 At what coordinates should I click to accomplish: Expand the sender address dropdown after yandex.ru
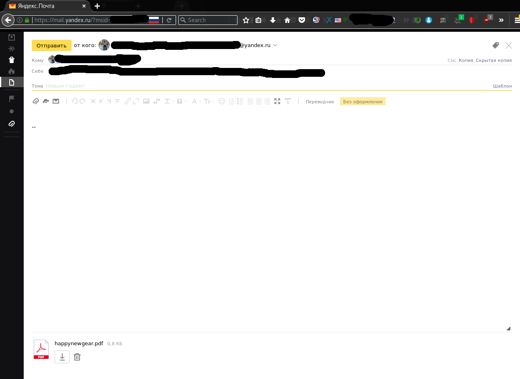point(275,45)
